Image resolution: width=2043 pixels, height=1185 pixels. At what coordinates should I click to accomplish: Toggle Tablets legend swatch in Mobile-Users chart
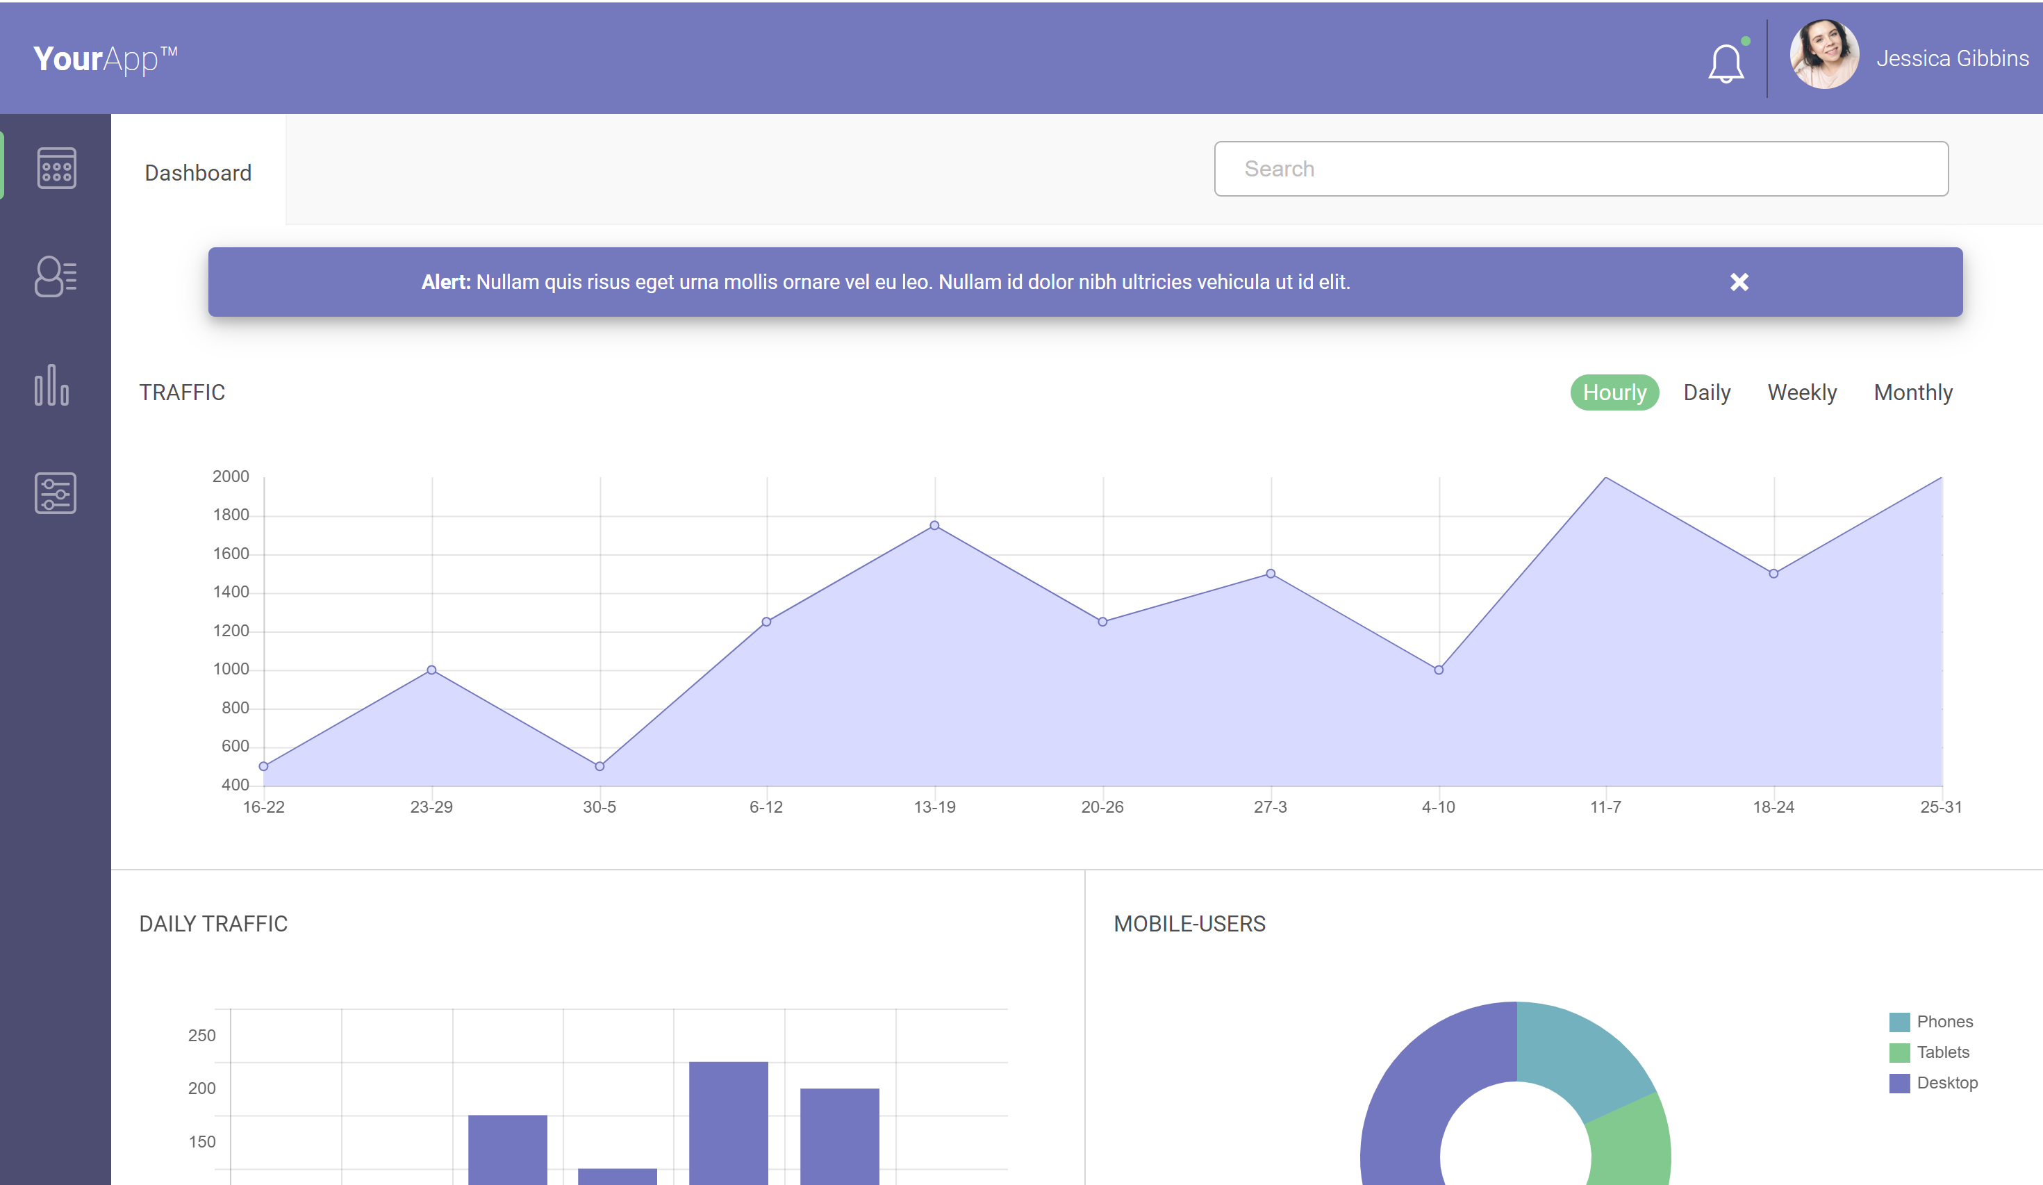1899,1053
